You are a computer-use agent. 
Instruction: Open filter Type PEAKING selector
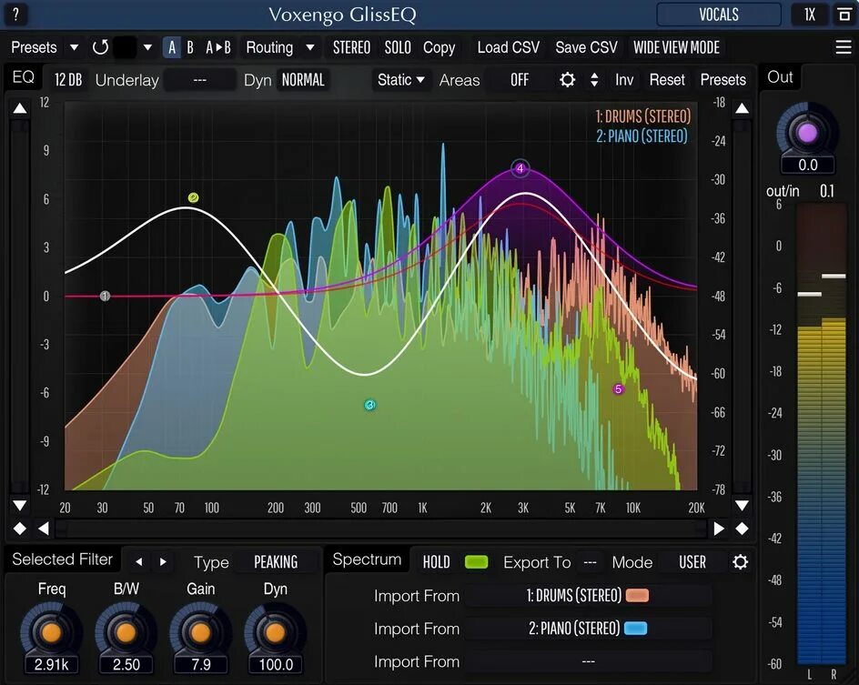[x=276, y=562]
